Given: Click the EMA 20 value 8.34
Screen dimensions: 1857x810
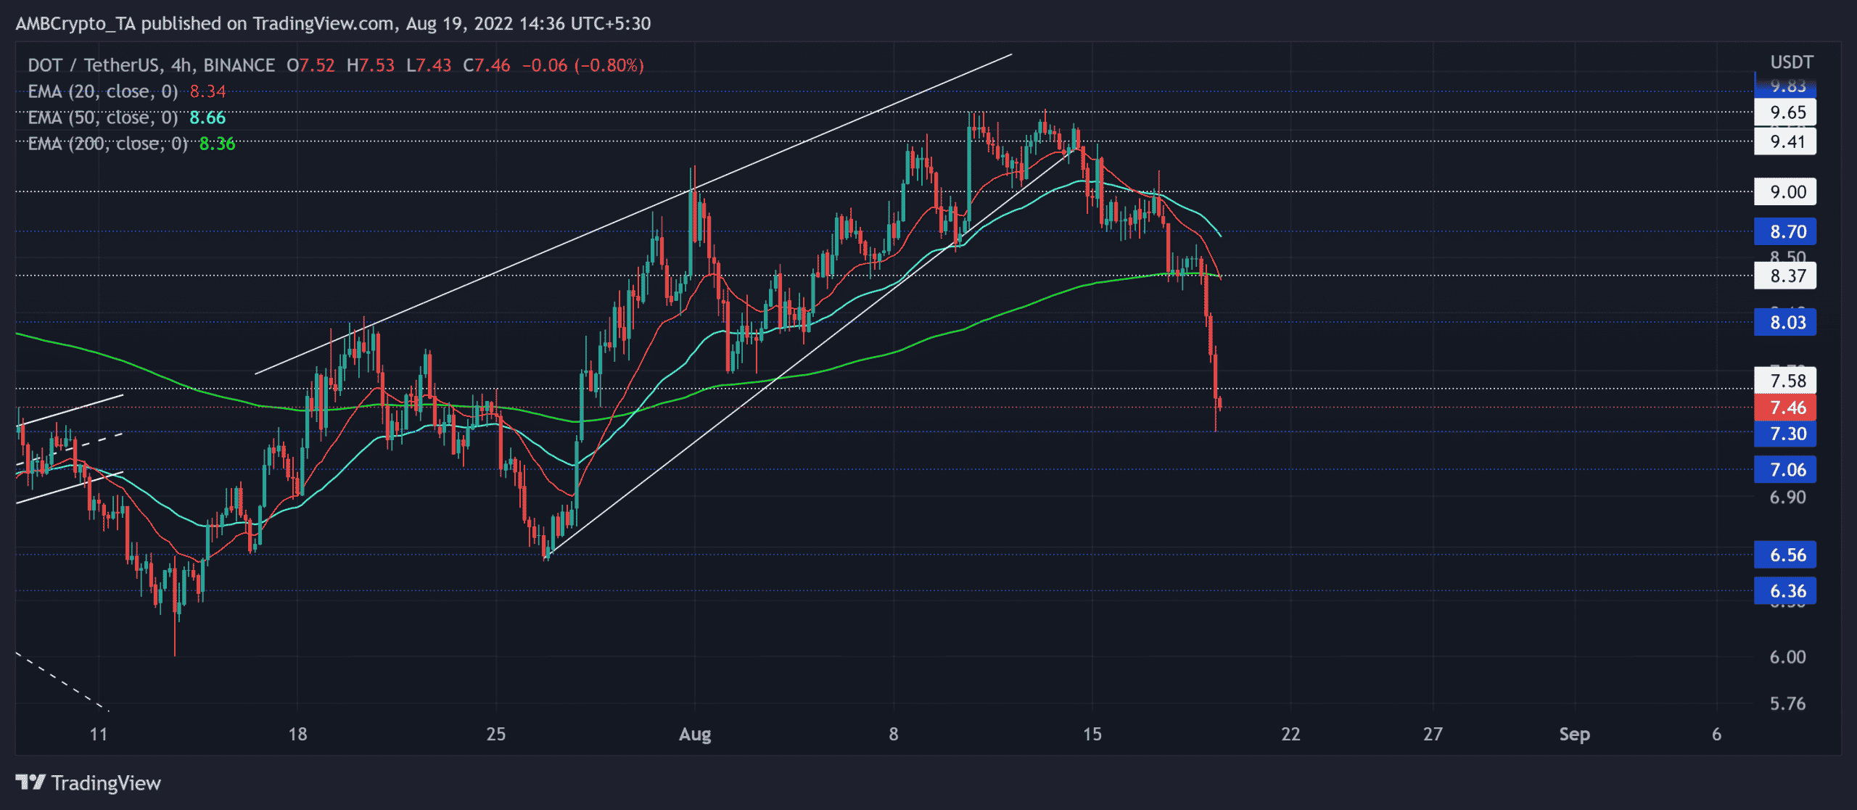Looking at the screenshot, I should (x=207, y=91).
